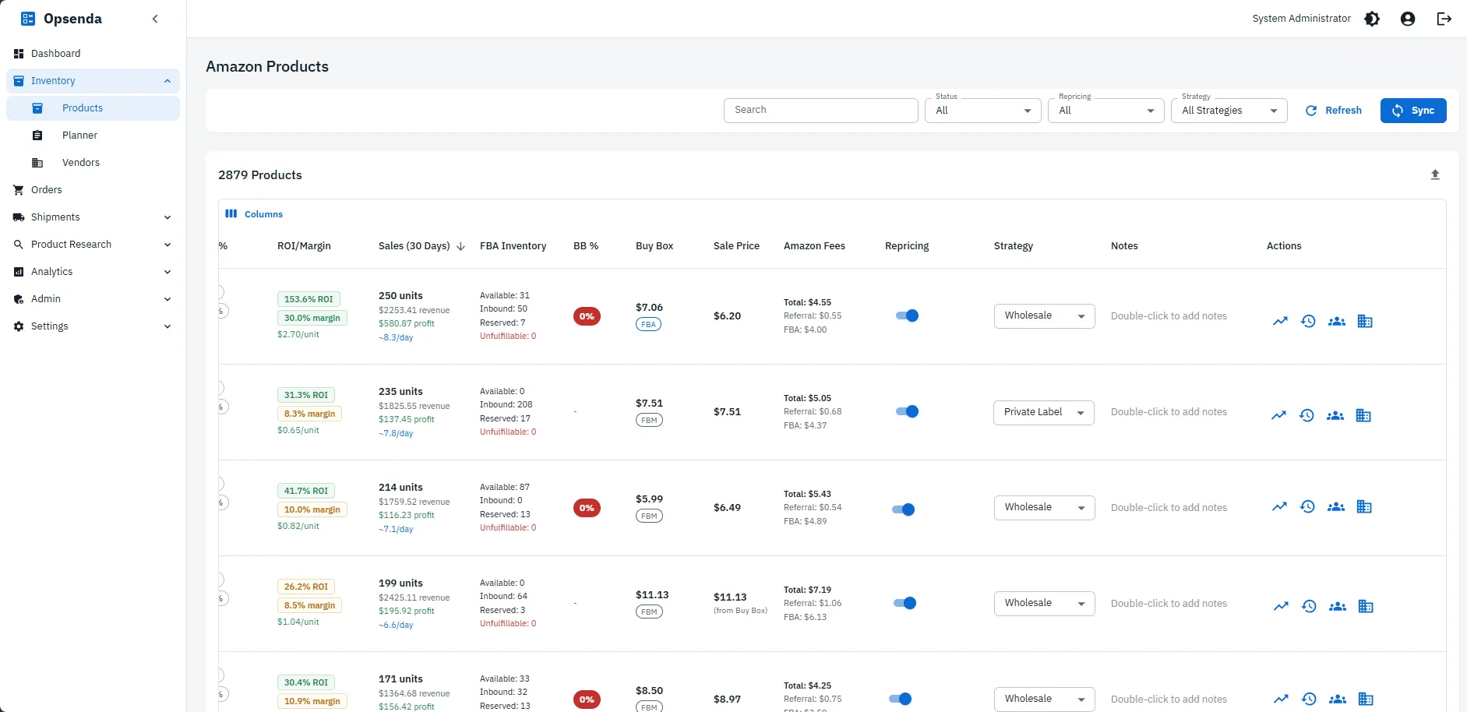Open vendor building icon for 171 units row

1366,699
